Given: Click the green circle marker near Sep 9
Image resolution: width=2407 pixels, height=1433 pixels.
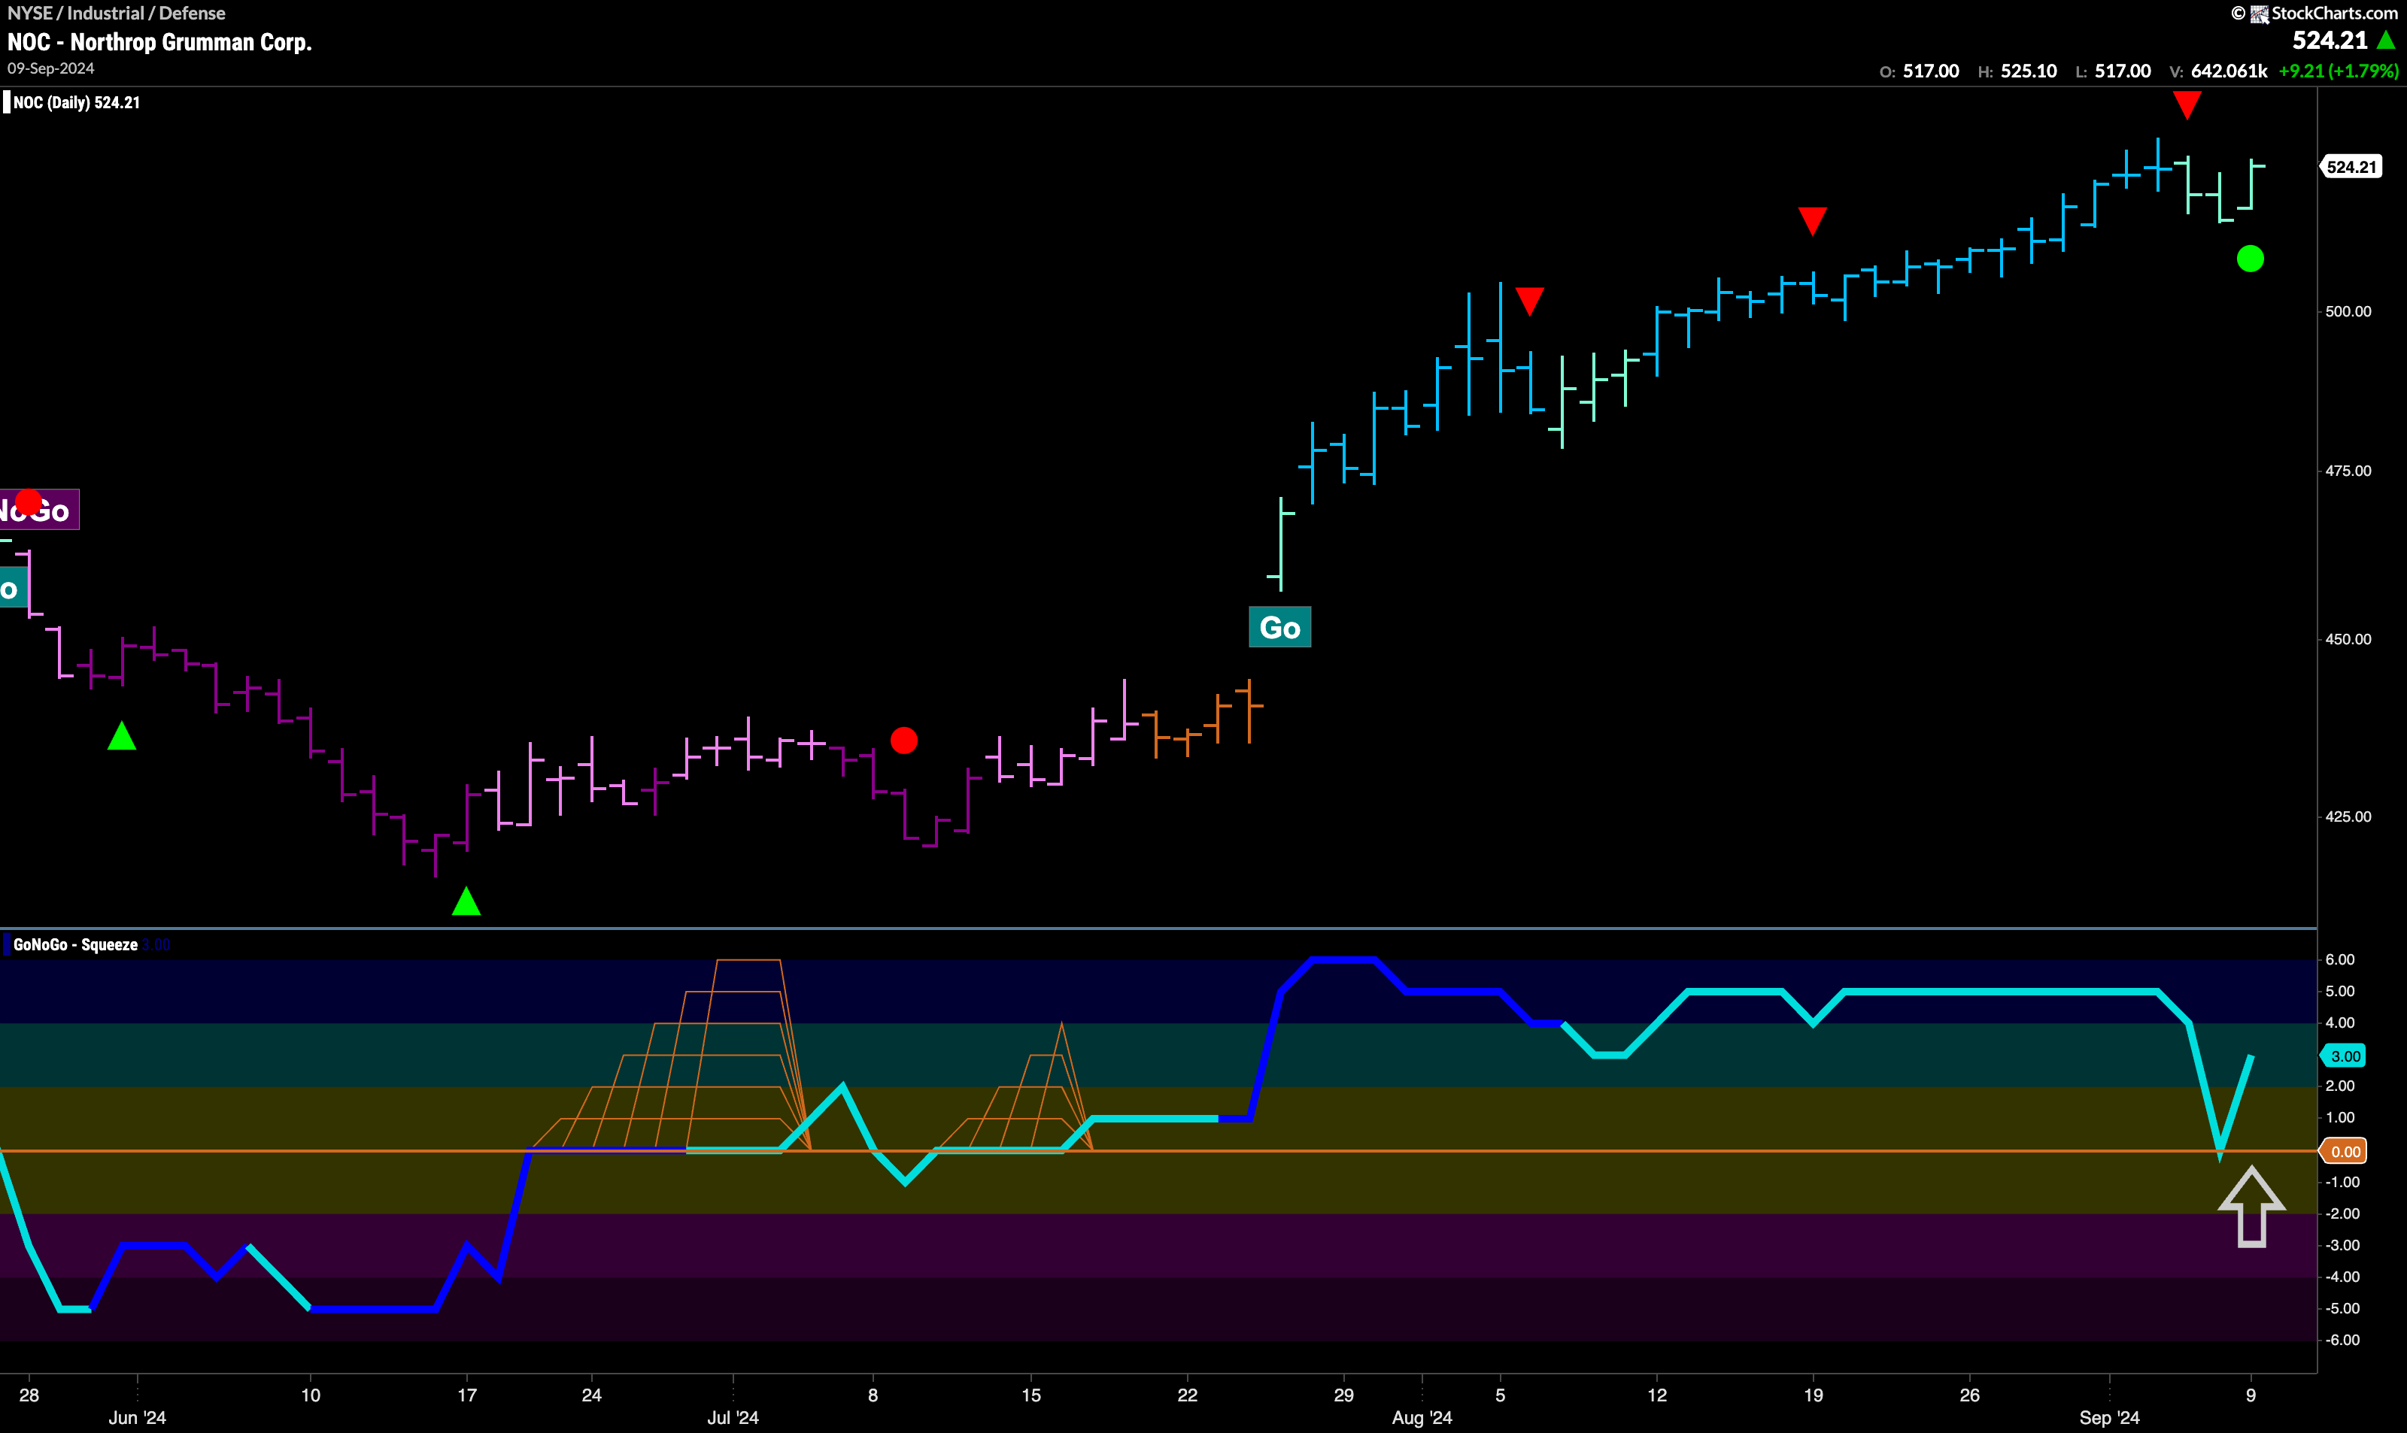Looking at the screenshot, I should (2251, 259).
